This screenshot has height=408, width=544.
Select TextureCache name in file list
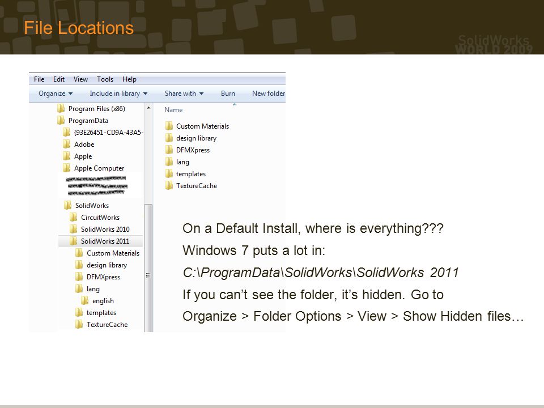tap(197, 186)
